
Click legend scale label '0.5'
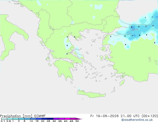pos(8,121)
